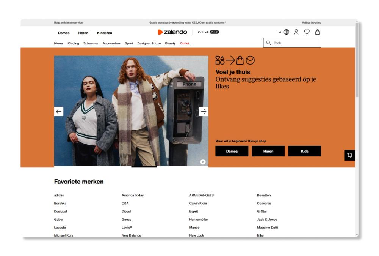Open the adidas brand link
Viewport: 379px width, 256px height.
coord(59,195)
